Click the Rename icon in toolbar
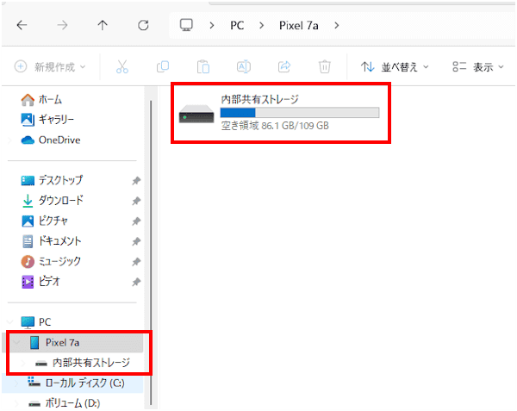The height and width of the screenshot is (411, 517). [244, 67]
